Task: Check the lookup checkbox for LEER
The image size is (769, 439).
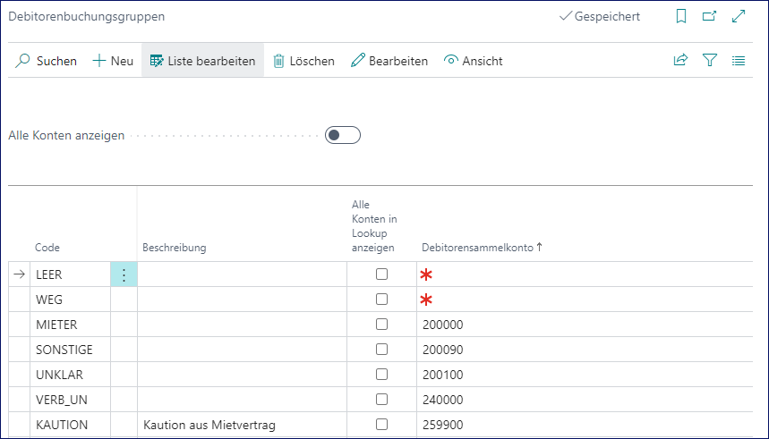Action: tap(381, 274)
